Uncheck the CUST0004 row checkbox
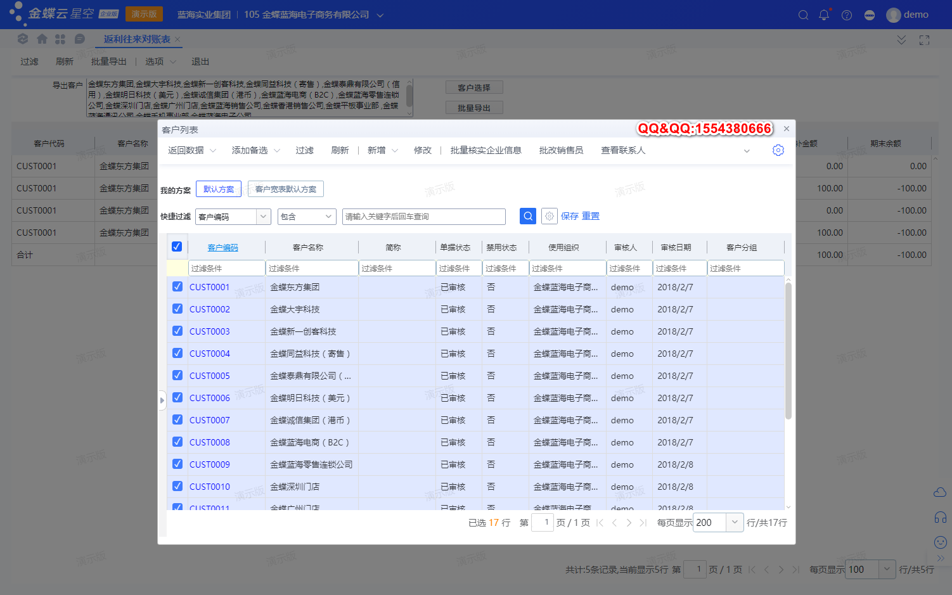Viewport: 952px width, 595px height. (x=177, y=353)
